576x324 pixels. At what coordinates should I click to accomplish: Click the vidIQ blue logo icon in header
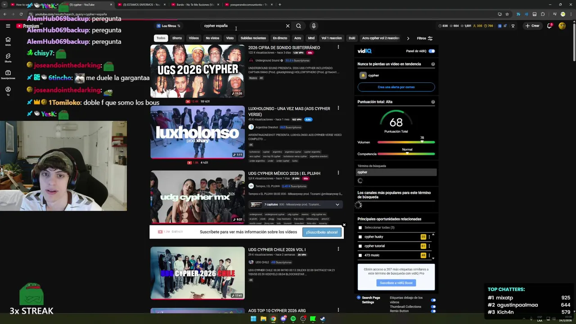coord(499,26)
